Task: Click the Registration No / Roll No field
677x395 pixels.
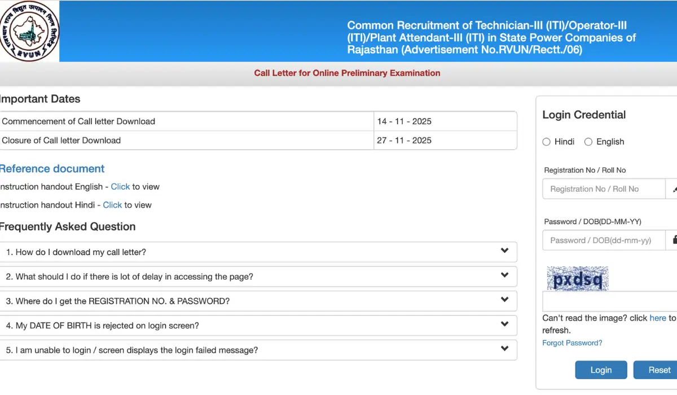Action: tap(604, 188)
